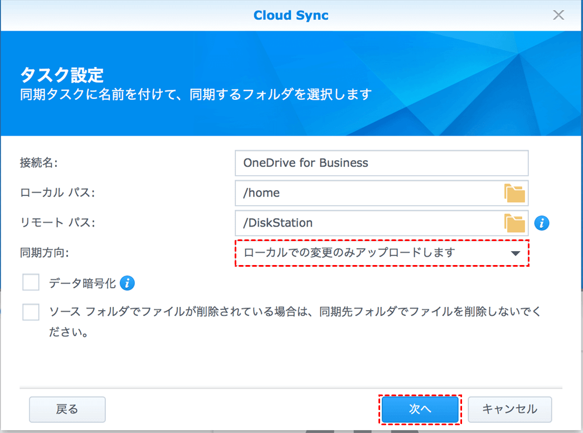Go back using the 戻る button
Screen dimensions: 583x433
pos(67,409)
